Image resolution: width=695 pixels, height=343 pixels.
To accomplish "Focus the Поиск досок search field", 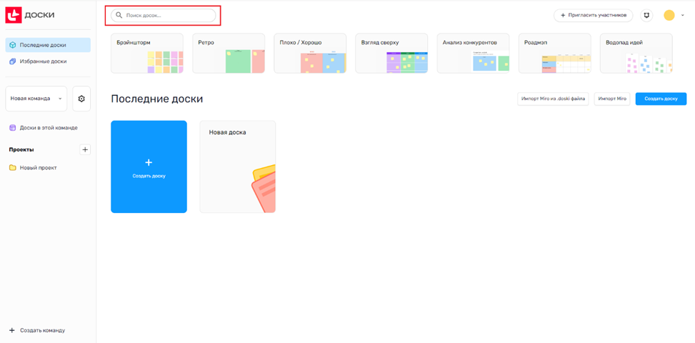I will point(163,16).
